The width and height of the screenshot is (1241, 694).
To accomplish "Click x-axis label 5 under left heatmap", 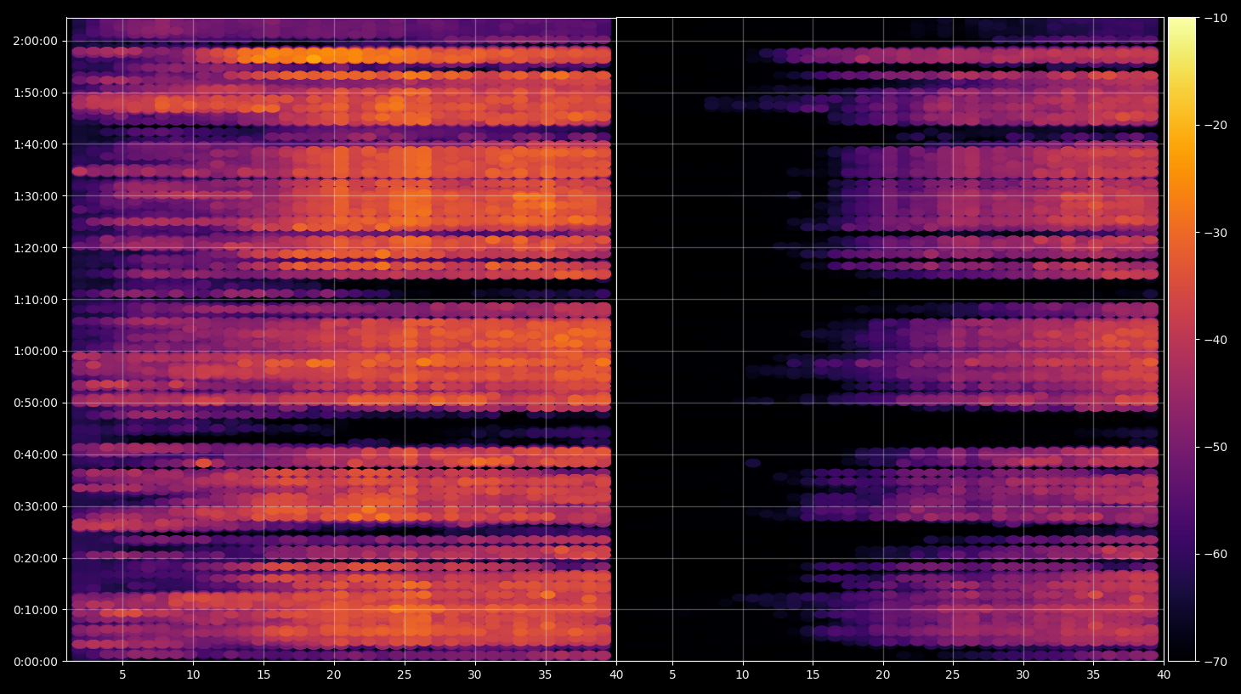I will pos(122,675).
